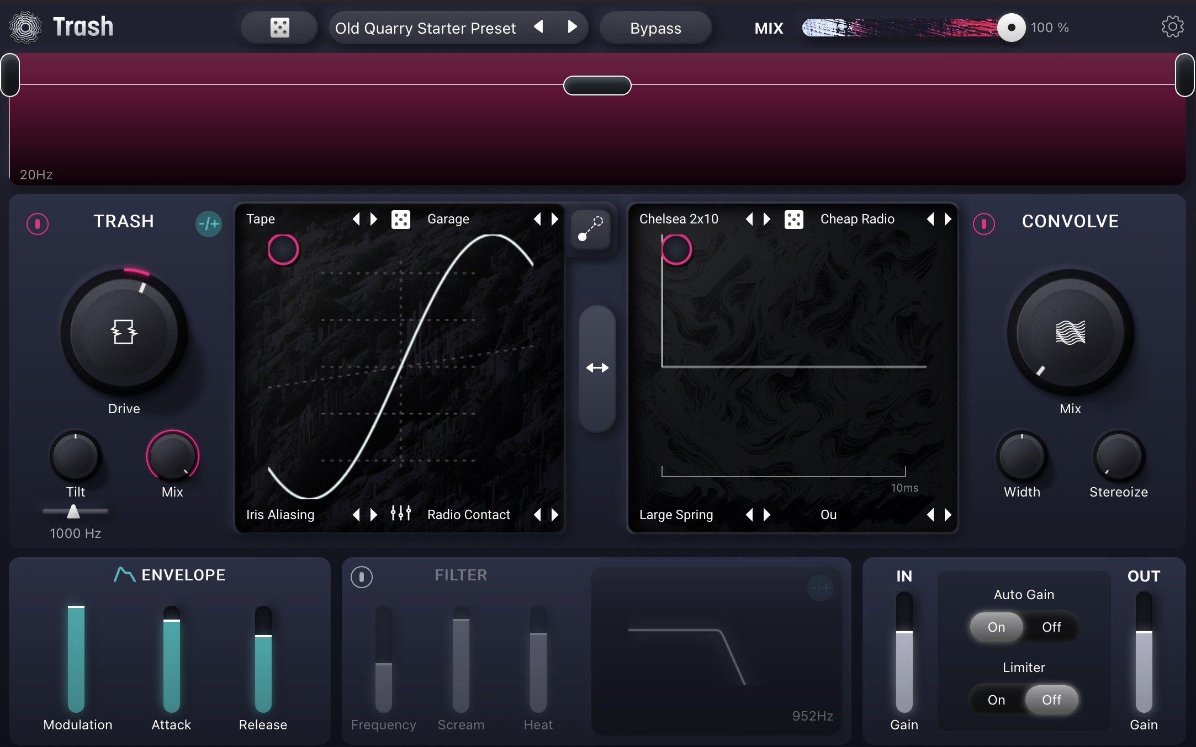Click the Tilt knob
Image resolution: width=1196 pixels, height=747 pixels.
coord(75,456)
